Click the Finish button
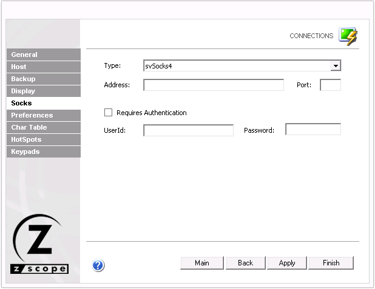 (x=331, y=263)
